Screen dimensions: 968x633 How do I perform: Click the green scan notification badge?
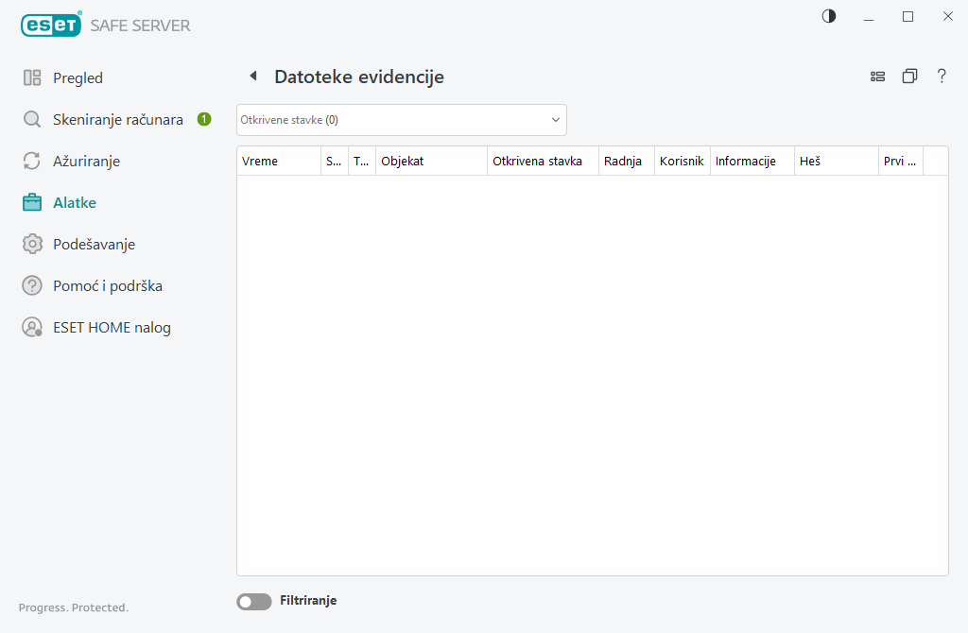(x=204, y=120)
